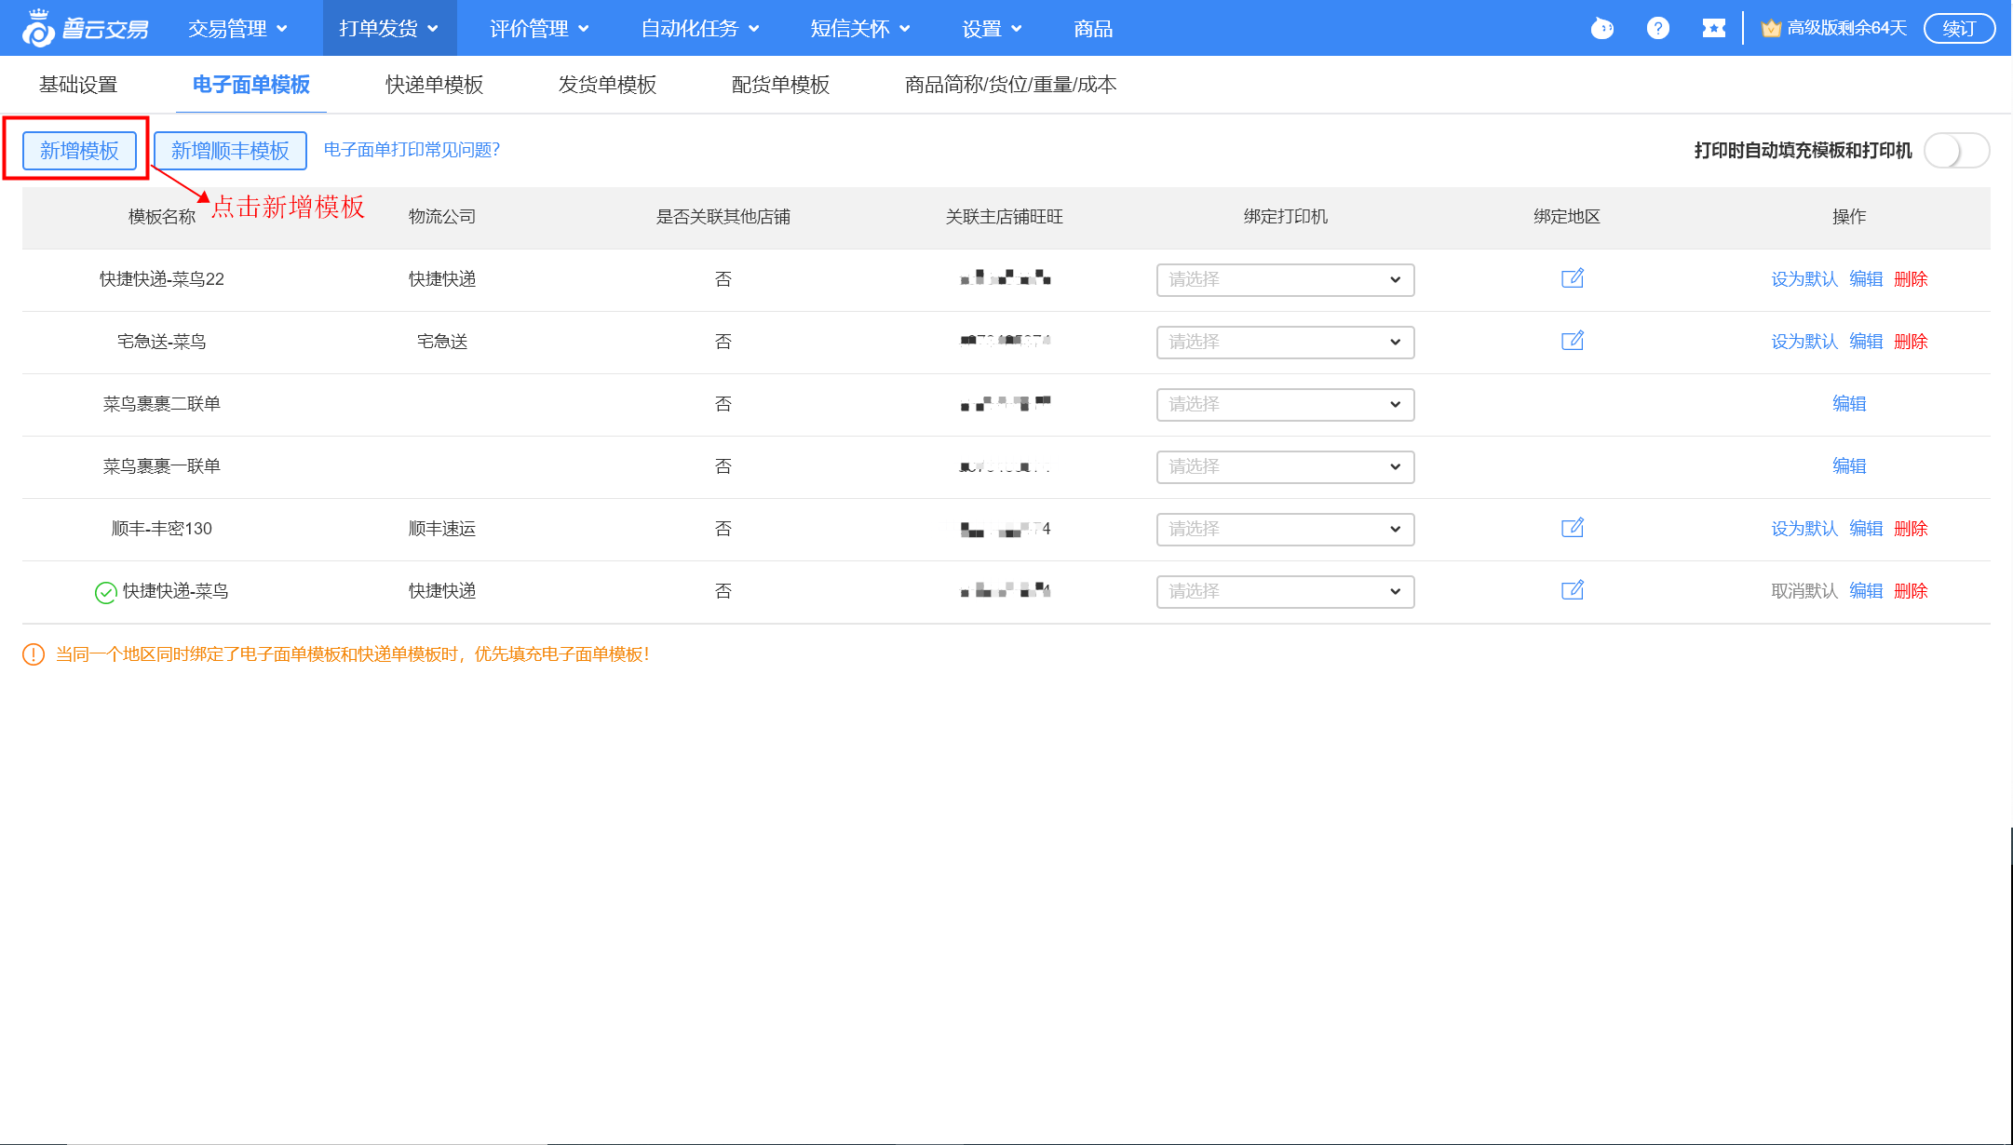Image resolution: width=2013 pixels, height=1145 pixels.
Task: Edit the 菜鸟裹裹一联单 template
Action: pyautogui.click(x=1849, y=466)
